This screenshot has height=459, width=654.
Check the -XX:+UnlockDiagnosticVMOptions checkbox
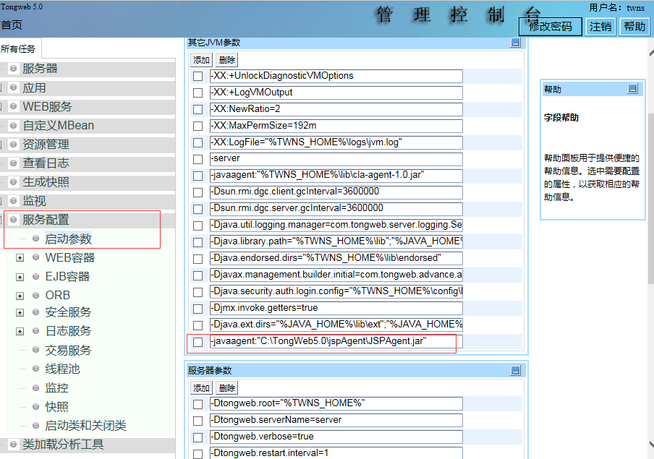[198, 77]
